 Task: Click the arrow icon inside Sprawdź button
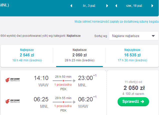tap(142, 102)
